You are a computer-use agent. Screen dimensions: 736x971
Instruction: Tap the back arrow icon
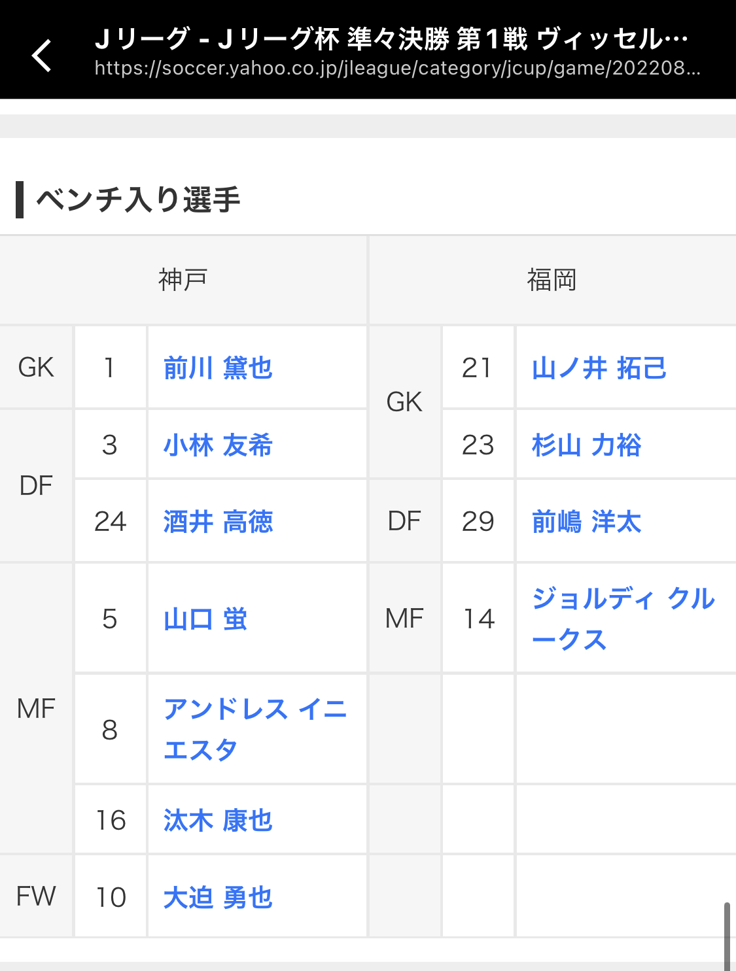click(x=42, y=55)
